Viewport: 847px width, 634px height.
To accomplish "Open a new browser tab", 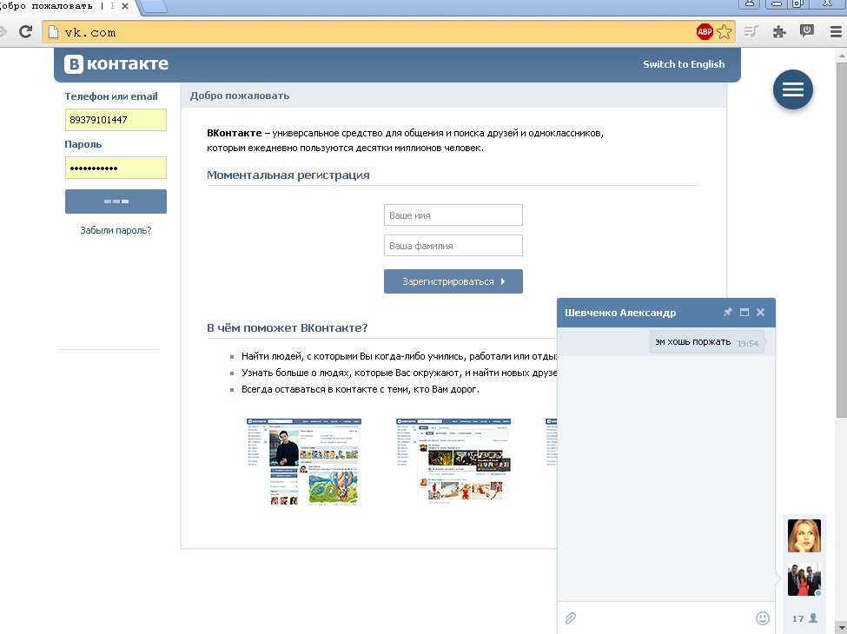I will (154, 6).
